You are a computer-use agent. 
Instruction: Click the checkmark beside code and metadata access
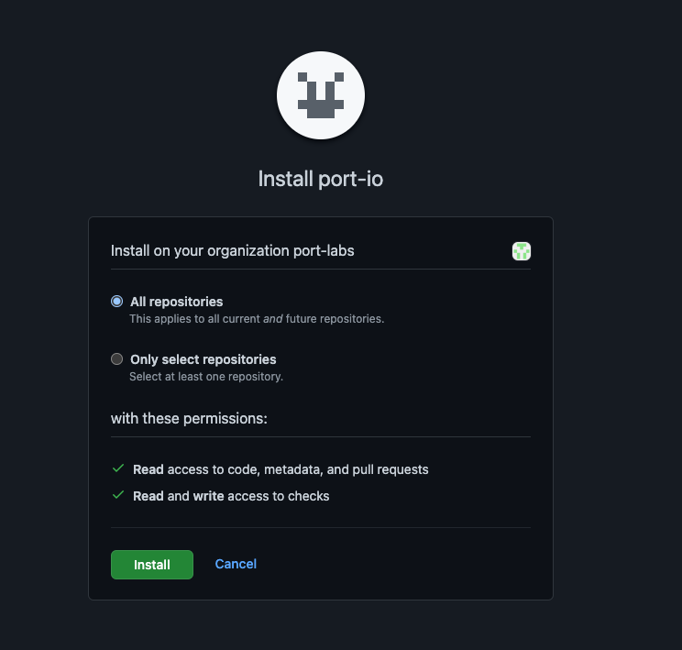[x=117, y=468]
